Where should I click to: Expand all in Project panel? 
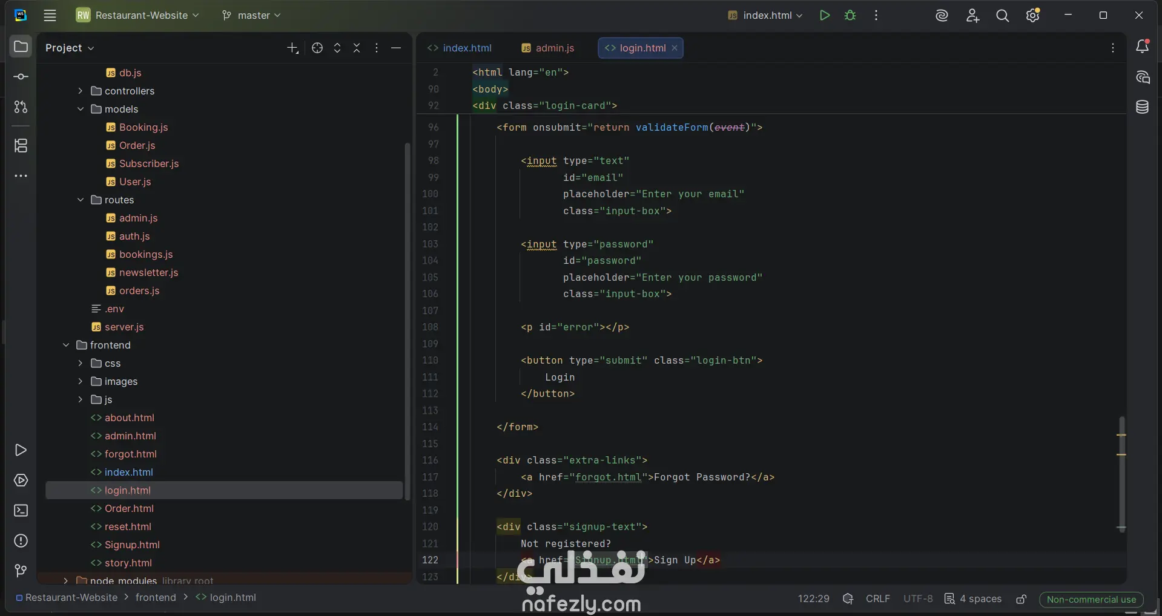tap(337, 48)
